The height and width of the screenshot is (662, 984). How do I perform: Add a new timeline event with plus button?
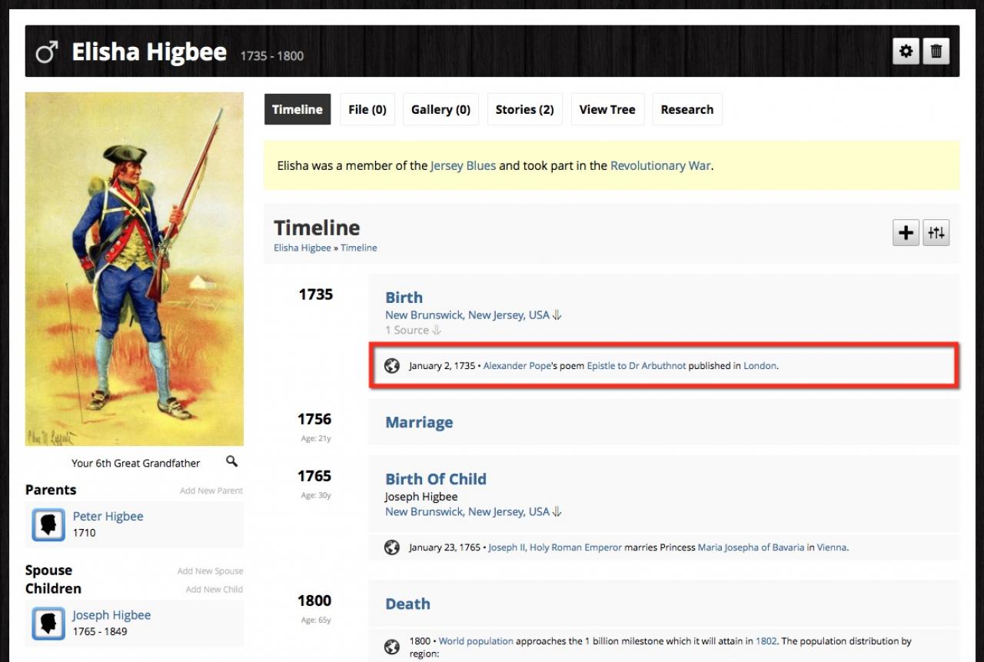[x=906, y=232]
